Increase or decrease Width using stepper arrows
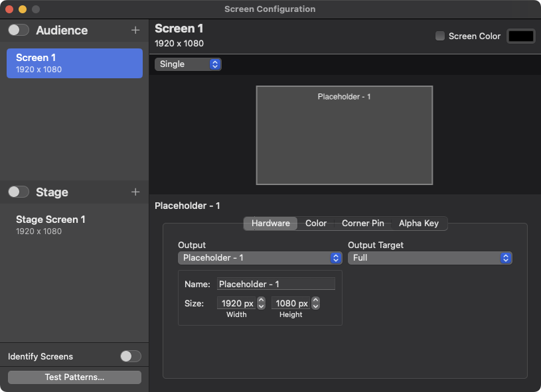The height and width of the screenshot is (392, 541). click(261, 303)
